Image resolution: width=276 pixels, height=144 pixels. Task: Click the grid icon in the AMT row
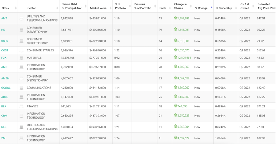coord(21,18)
